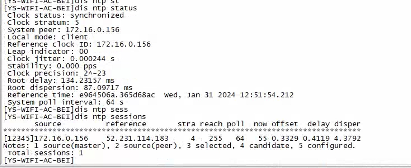Click the Clock stratum value 5
The image size is (411, 168).
point(77,23)
